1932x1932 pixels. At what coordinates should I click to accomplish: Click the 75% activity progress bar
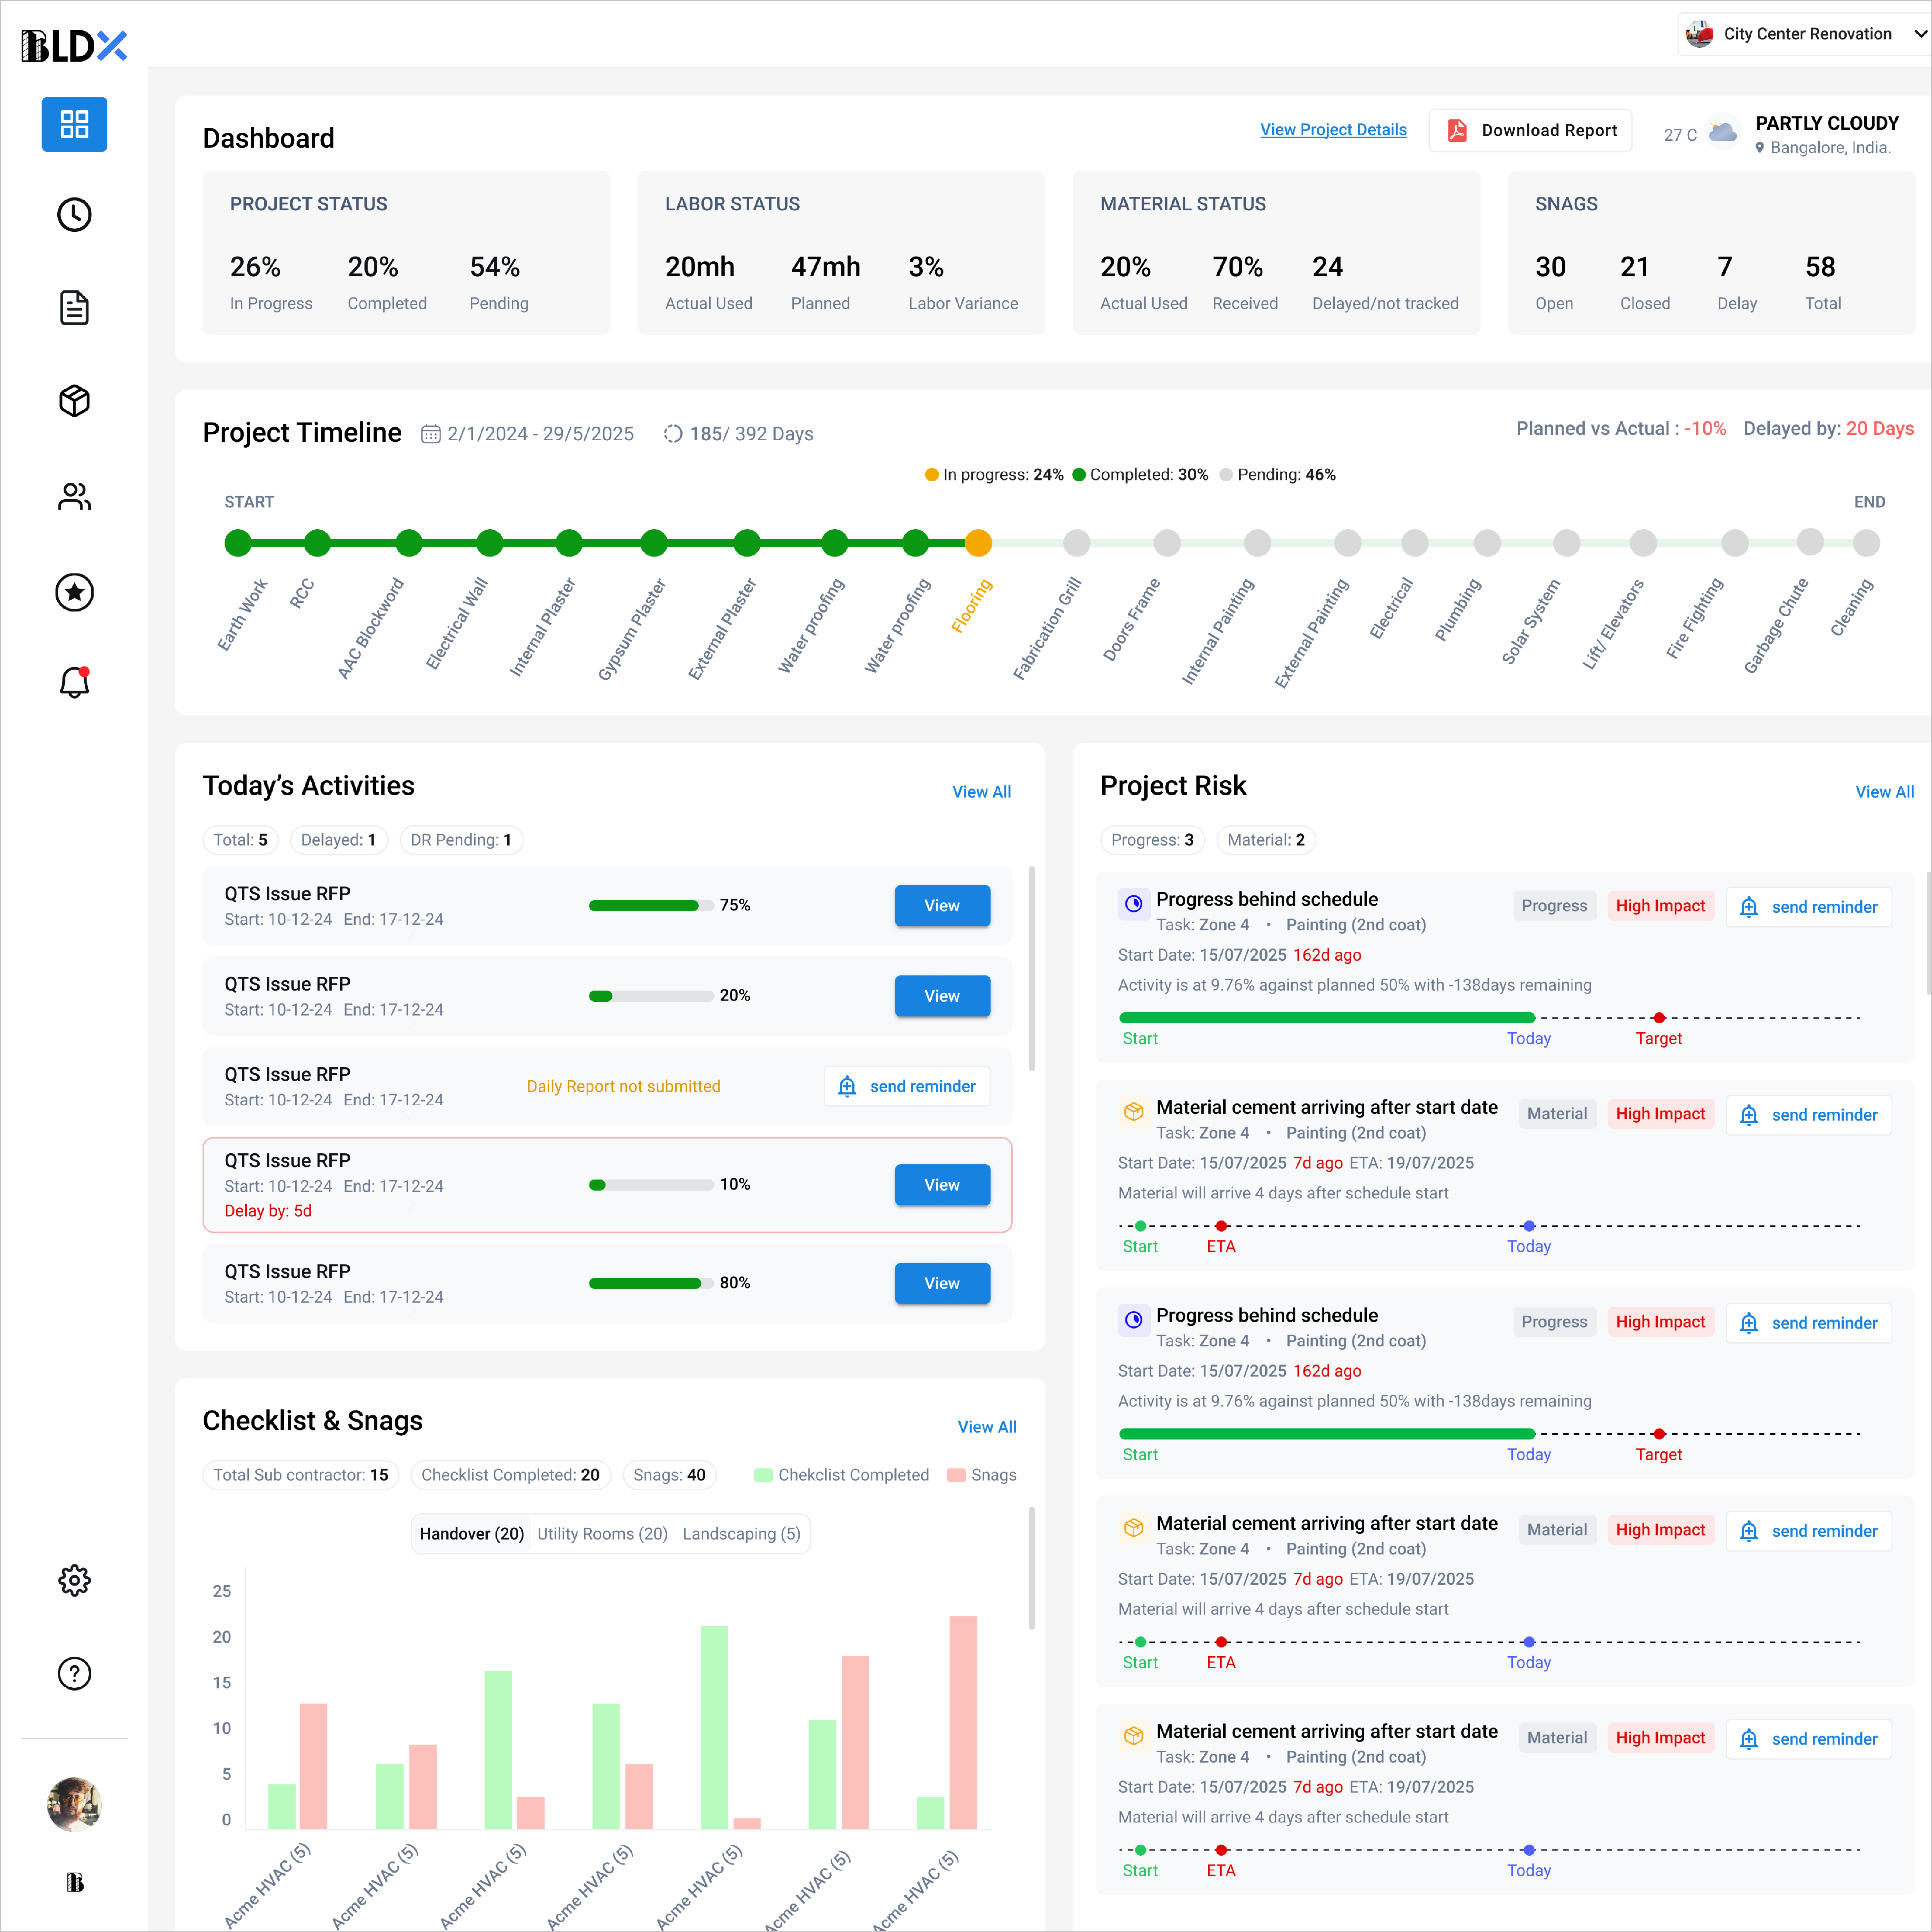(x=649, y=905)
